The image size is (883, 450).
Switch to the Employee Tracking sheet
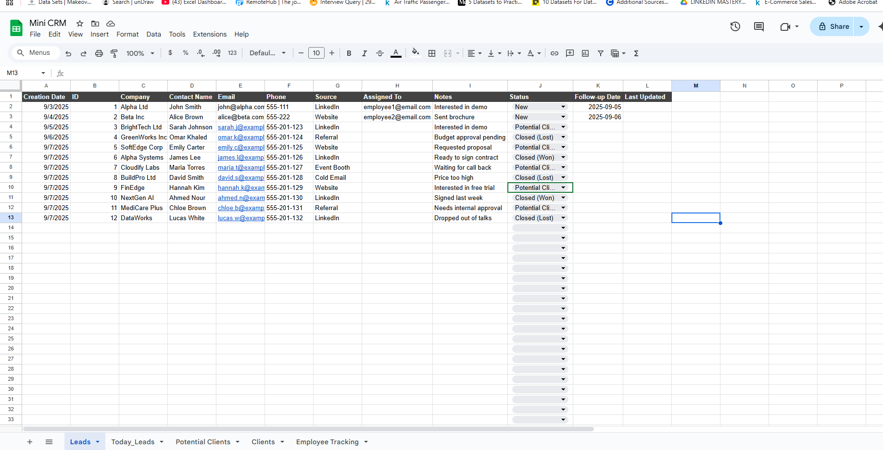coord(327,441)
